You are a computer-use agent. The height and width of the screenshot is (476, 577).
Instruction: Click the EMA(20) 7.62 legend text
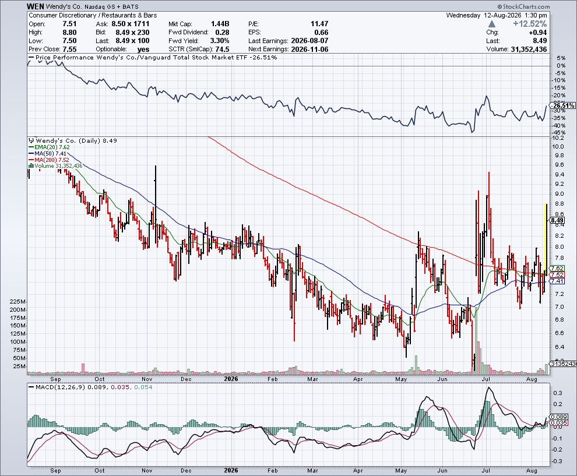tap(52, 147)
